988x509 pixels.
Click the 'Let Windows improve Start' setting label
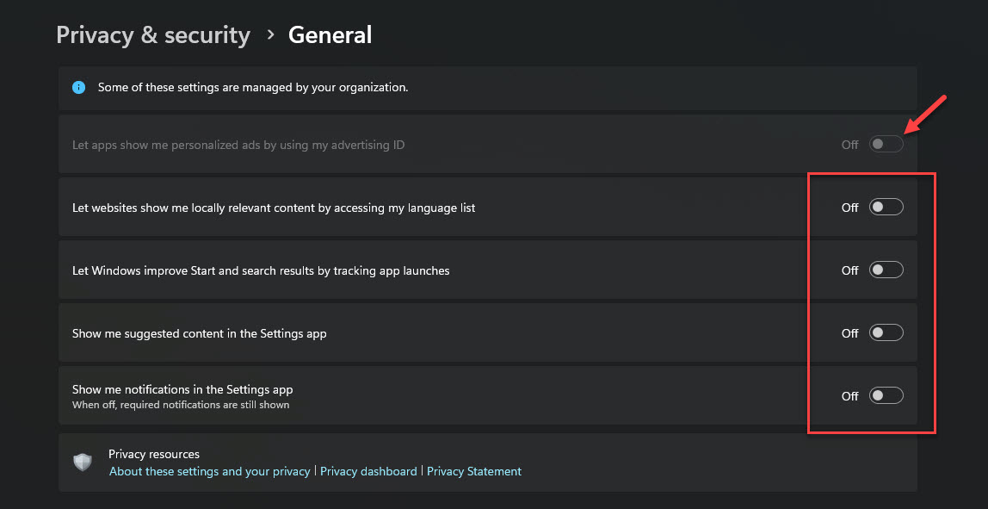tap(261, 270)
